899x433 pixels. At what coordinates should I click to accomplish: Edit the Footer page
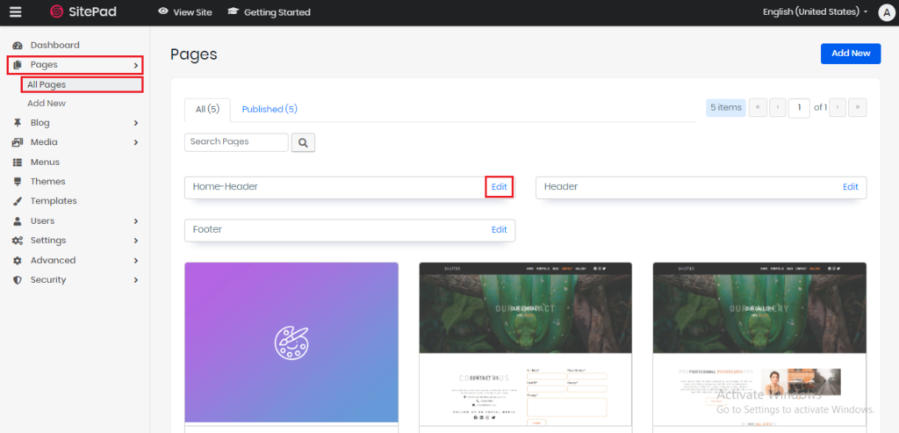coord(499,230)
